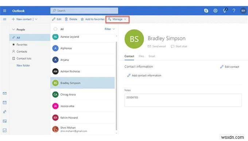Switch to the Contact tab
The width and height of the screenshot is (248, 141).
(129, 56)
